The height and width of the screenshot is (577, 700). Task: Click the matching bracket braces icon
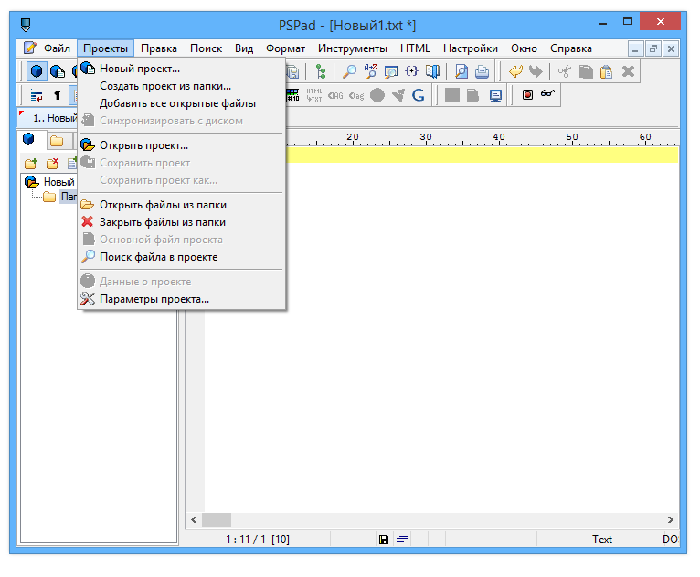tap(411, 71)
